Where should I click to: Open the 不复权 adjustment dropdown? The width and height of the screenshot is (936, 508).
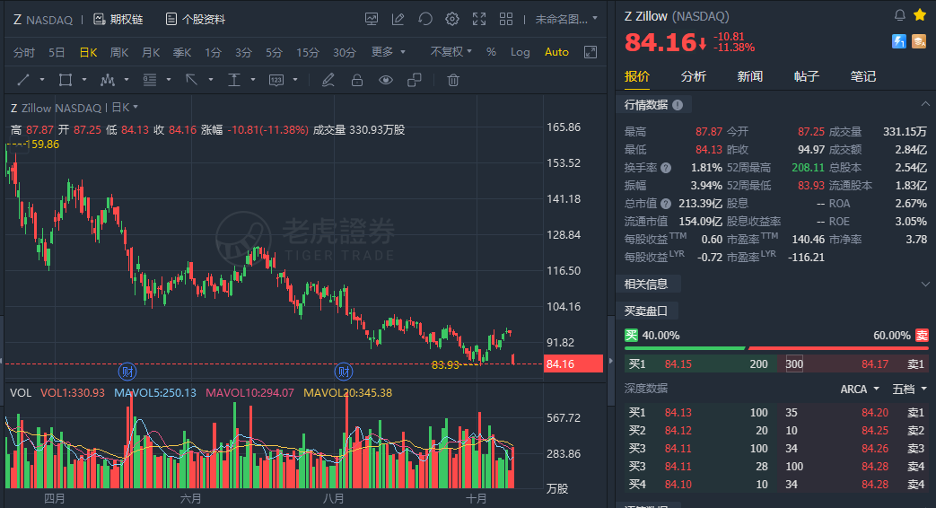[x=451, y=52]
